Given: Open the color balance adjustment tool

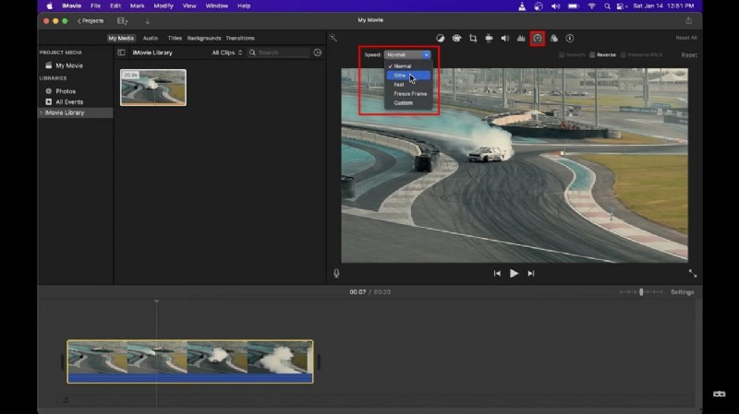Looking at the screenshot, I should pos(441,38).
